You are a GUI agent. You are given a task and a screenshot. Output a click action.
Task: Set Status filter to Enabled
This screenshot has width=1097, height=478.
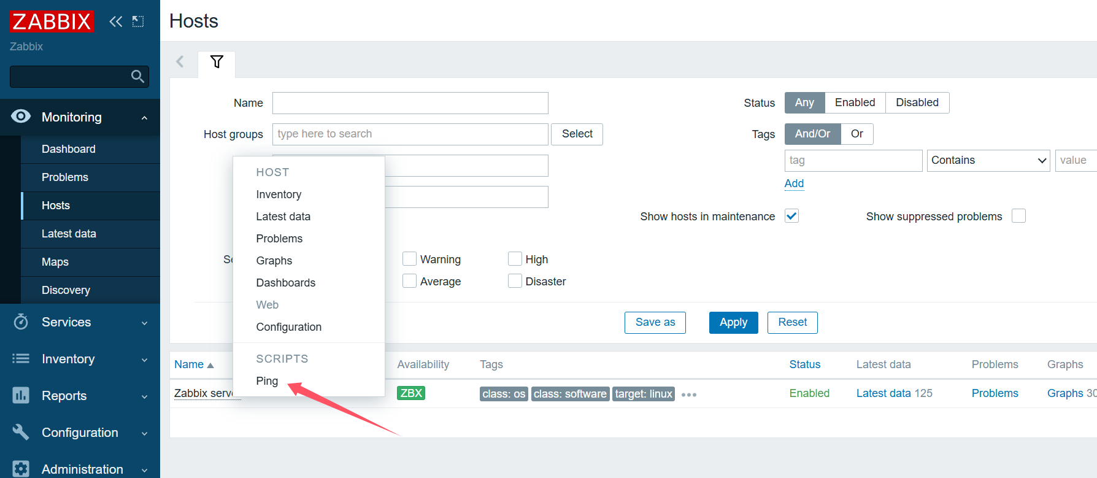(855, 102)
